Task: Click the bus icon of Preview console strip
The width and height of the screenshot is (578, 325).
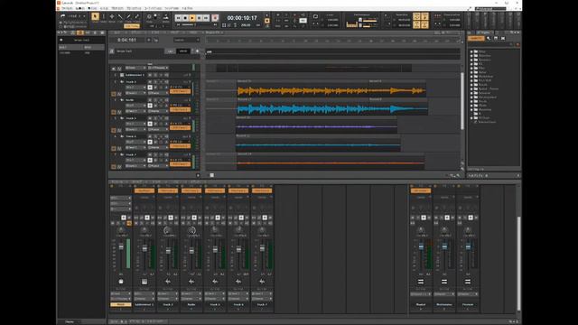Action: [468, 282]
